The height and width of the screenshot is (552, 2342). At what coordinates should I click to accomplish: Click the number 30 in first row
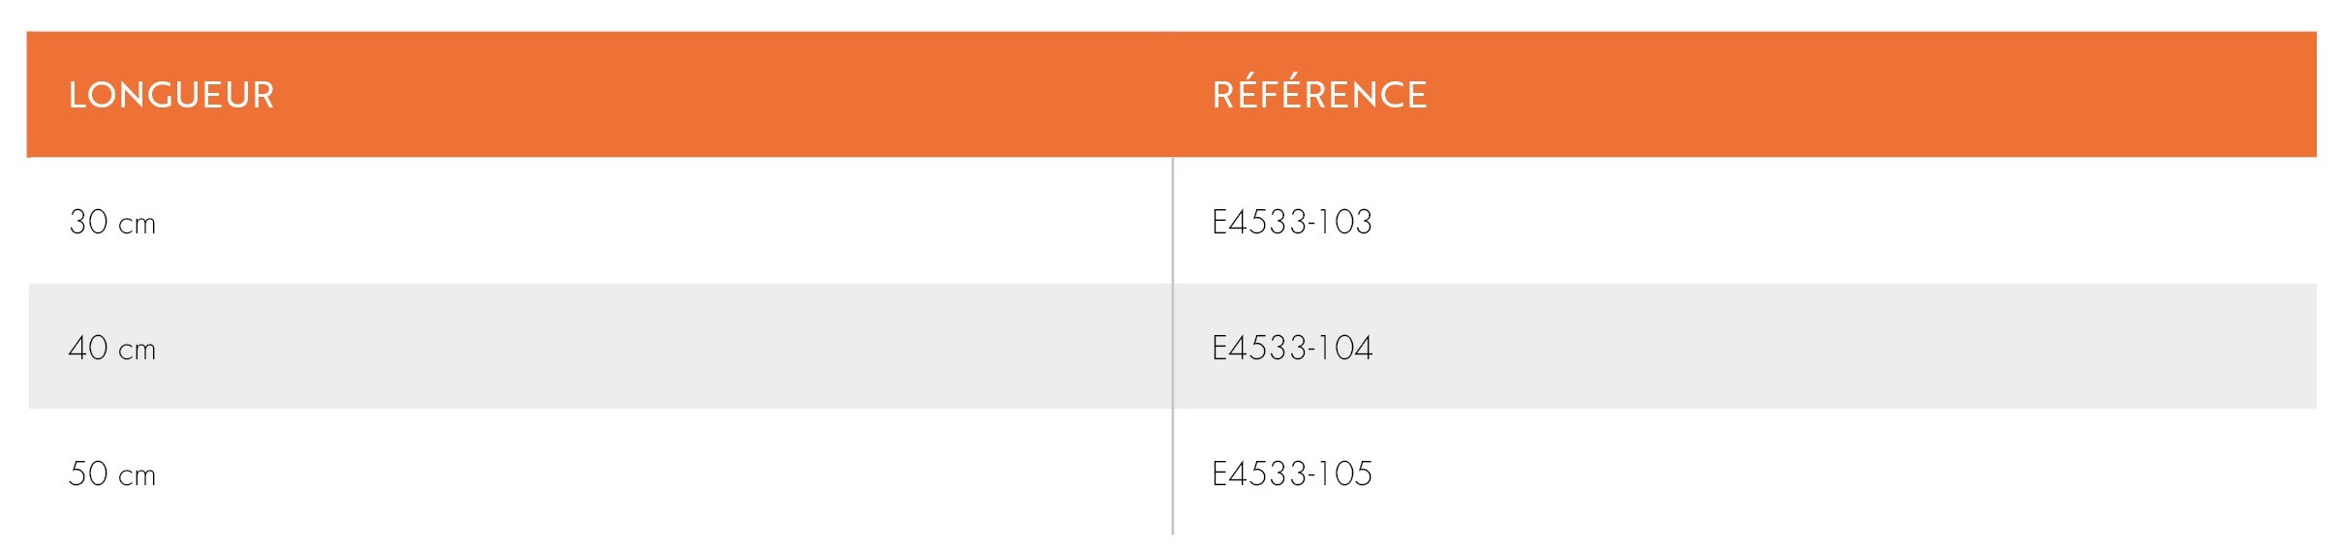[88, 222]
